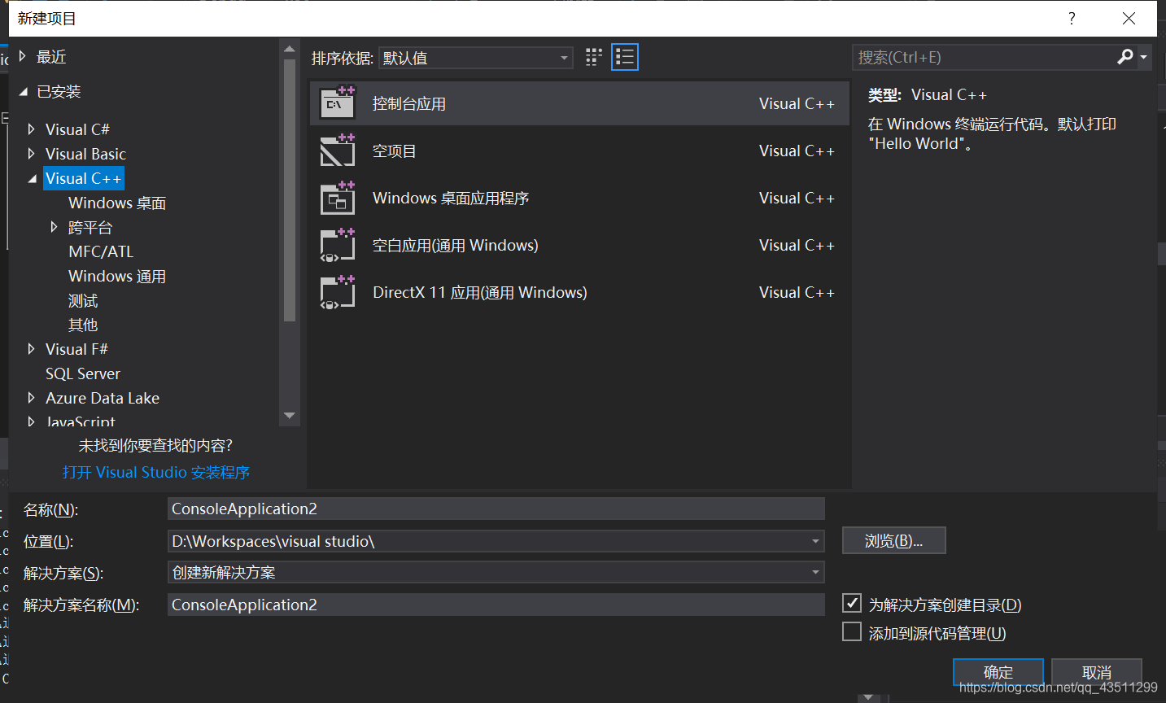Click the 搜索(Ctrl+E) search box
Screen dimensions: 1166x703
[x=984, y=57]
